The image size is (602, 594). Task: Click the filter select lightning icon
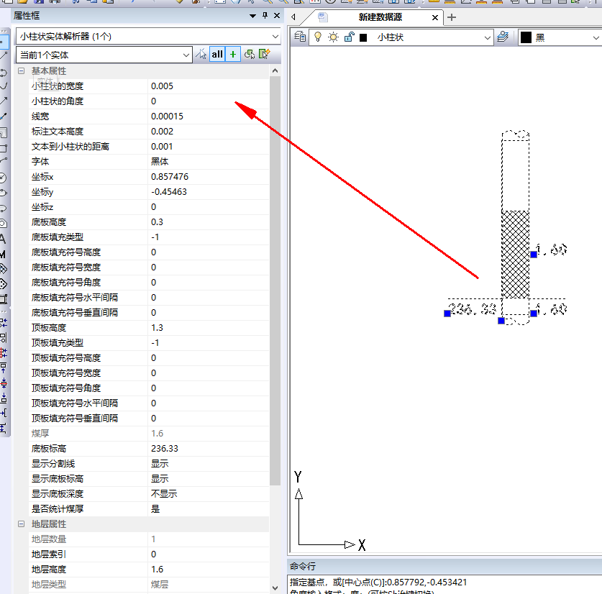tap(265, 54)
